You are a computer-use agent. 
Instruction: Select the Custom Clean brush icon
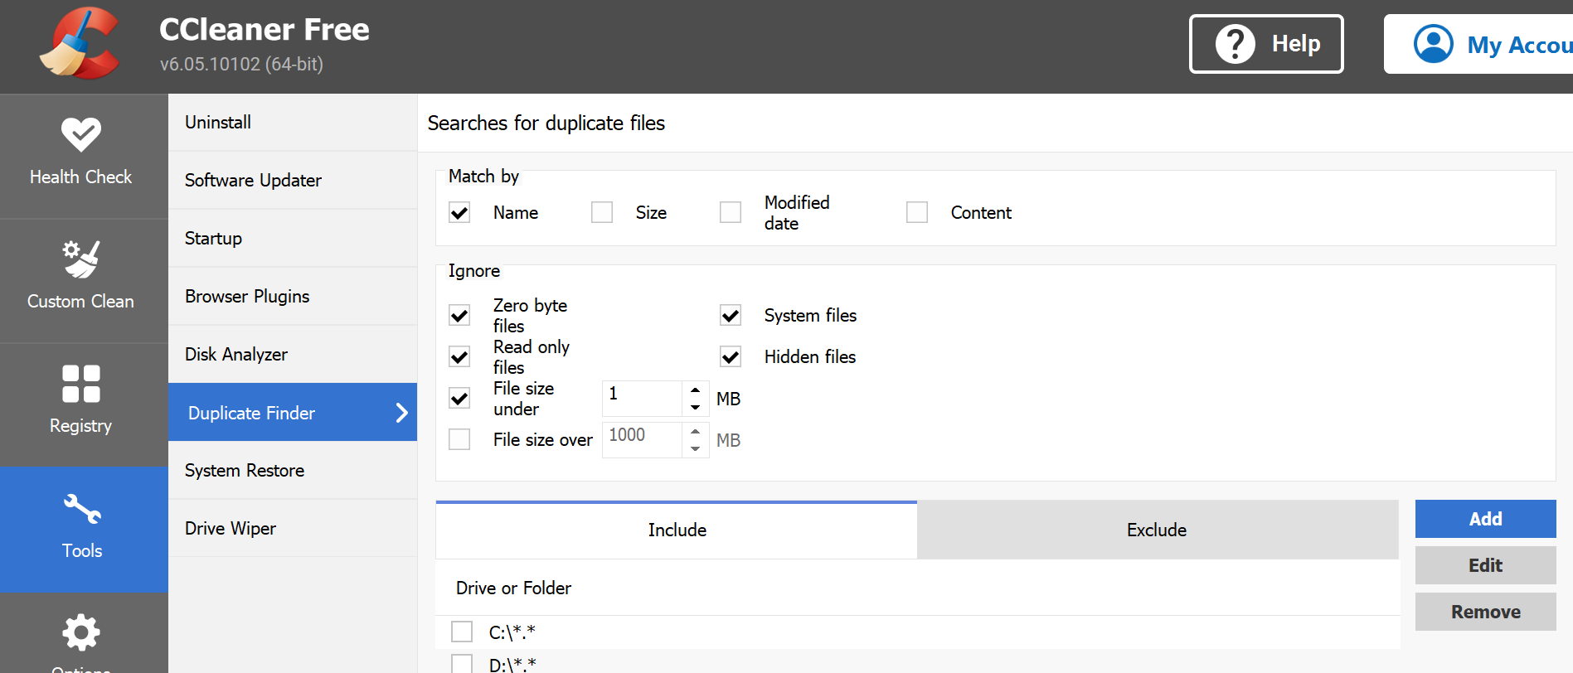click(81, 259)
